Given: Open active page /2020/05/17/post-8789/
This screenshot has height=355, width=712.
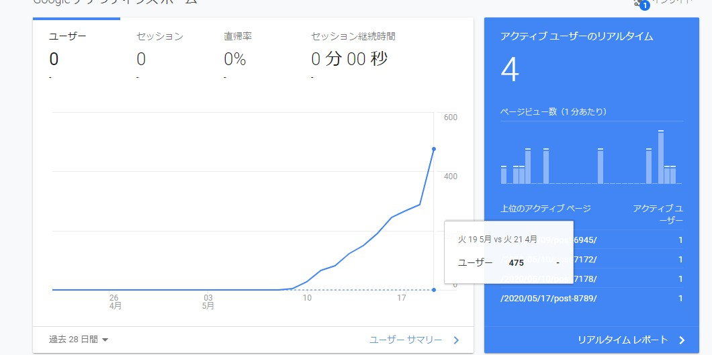Looking at the screenshot, I should coord(549,298).
